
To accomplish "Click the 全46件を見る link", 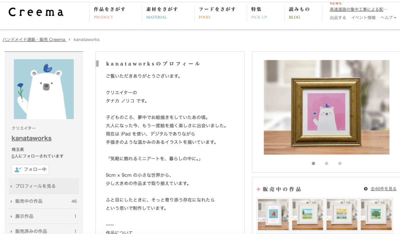I will pyautogui.click(x=384, y=189).
